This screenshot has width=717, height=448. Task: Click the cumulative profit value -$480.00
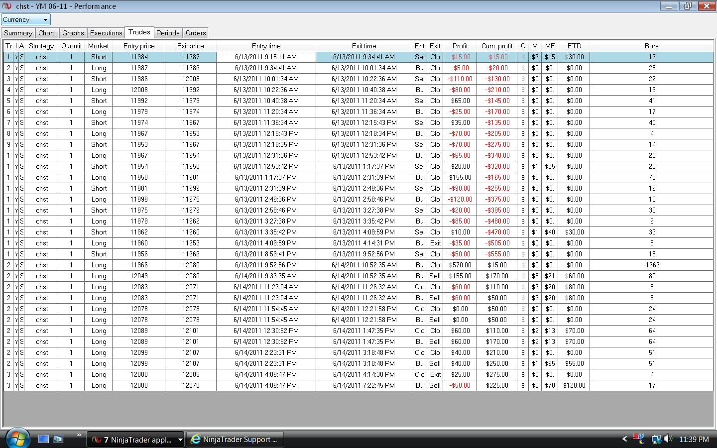497,221
